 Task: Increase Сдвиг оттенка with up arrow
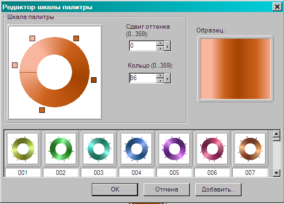tap(160, 43)
